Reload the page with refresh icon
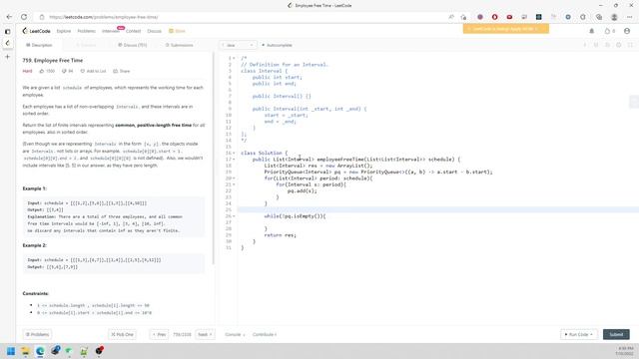Screen dimensions: 639x359 24,17
